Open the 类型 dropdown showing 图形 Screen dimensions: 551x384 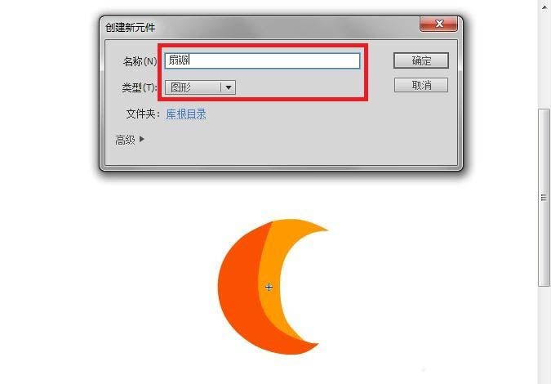(x=200, y=87)
